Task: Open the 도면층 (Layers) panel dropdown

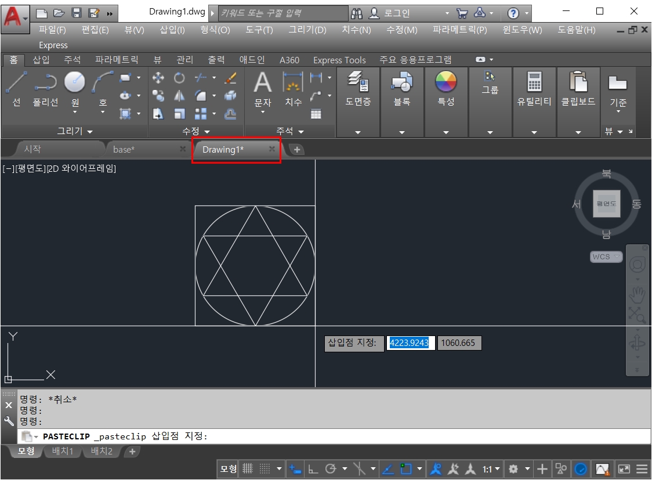Action: coord(358,132)
